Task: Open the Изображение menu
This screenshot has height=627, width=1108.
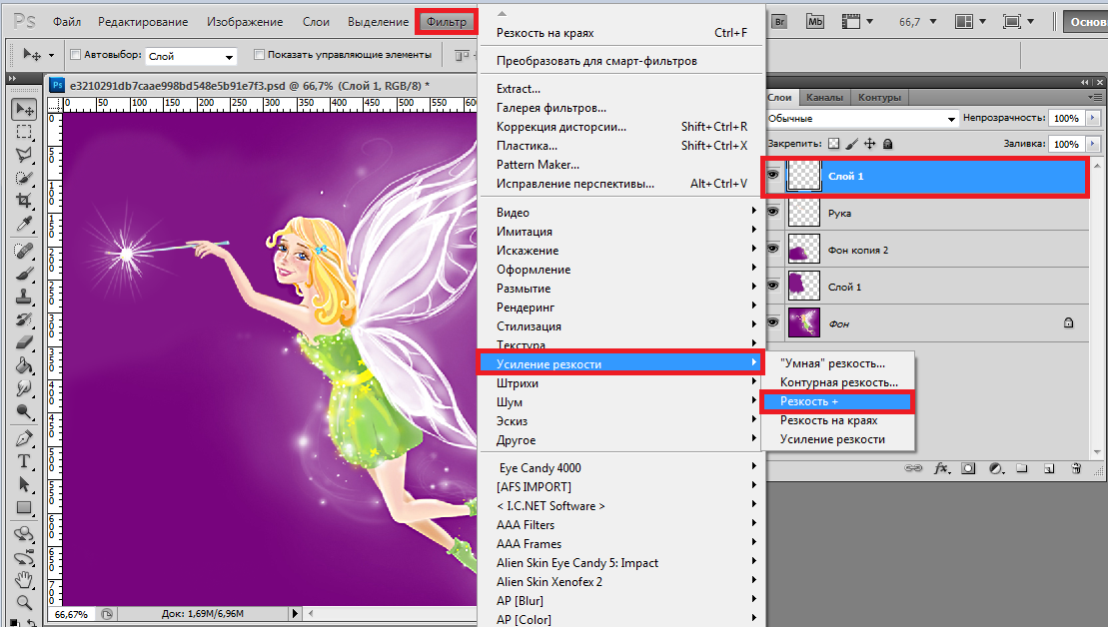Action: coord(245,22)
